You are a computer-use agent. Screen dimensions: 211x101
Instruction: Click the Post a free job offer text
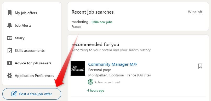[36, 94]
